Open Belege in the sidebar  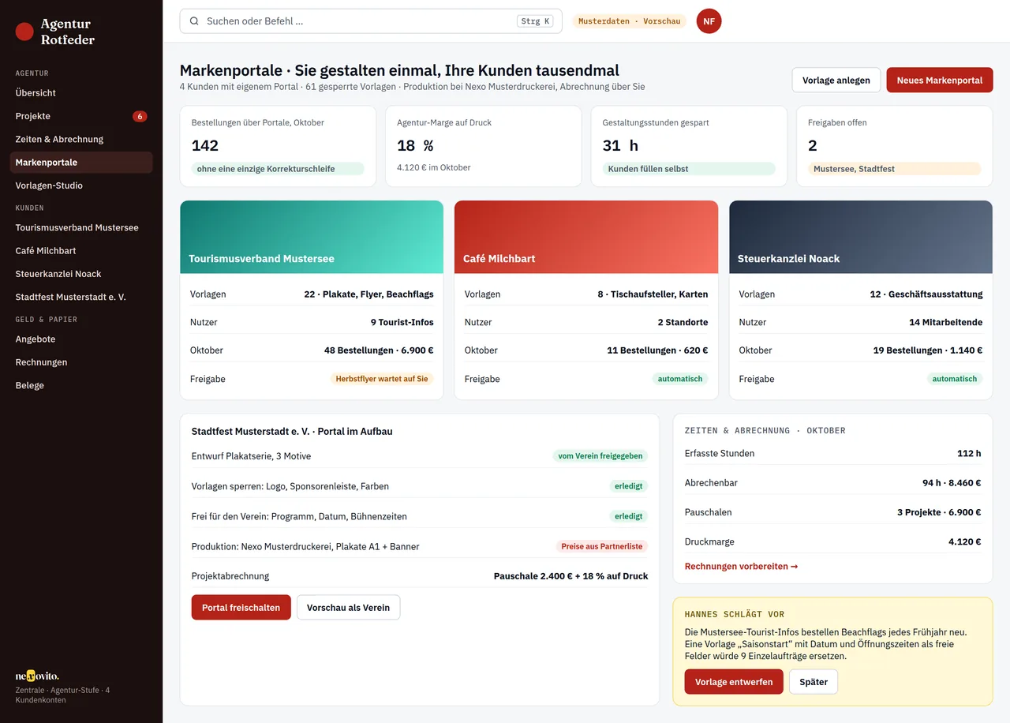point(81,385)
